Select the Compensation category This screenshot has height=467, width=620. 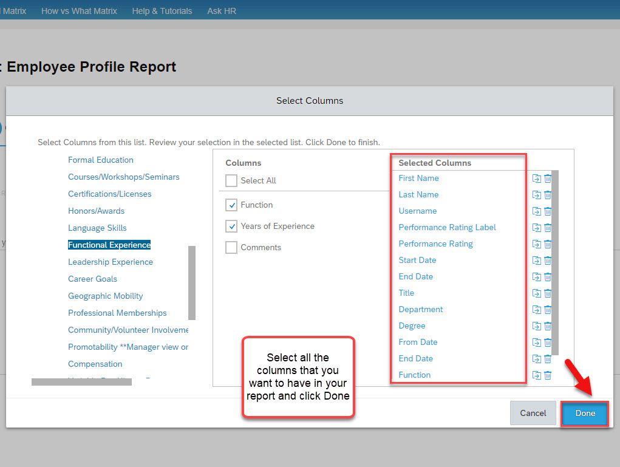click(95, 364)
